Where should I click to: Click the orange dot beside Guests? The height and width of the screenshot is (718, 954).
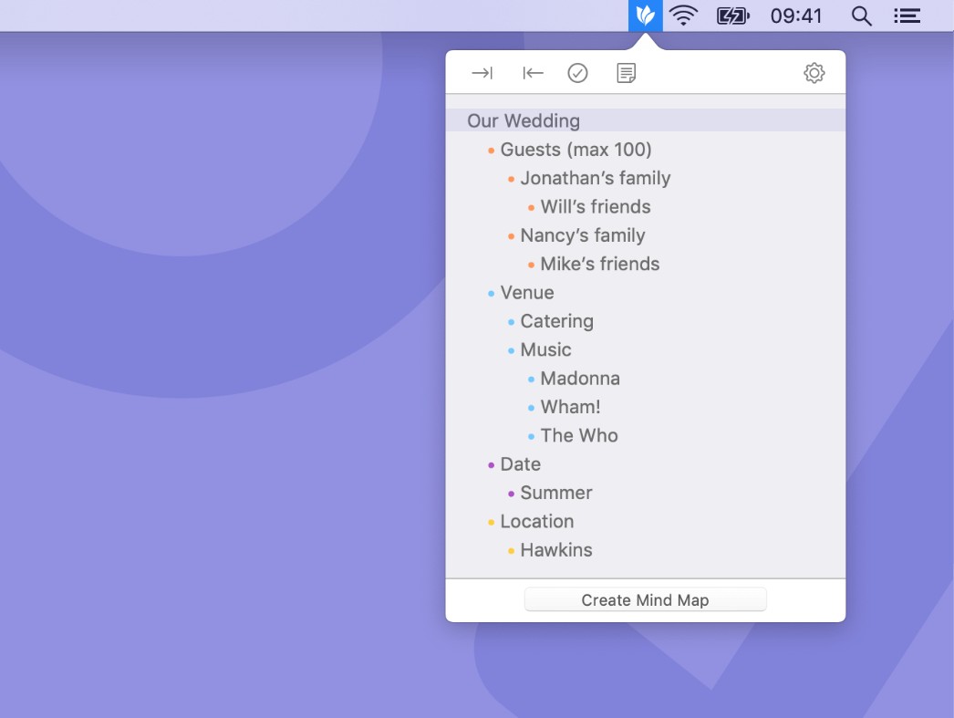[x=490, y=149]
